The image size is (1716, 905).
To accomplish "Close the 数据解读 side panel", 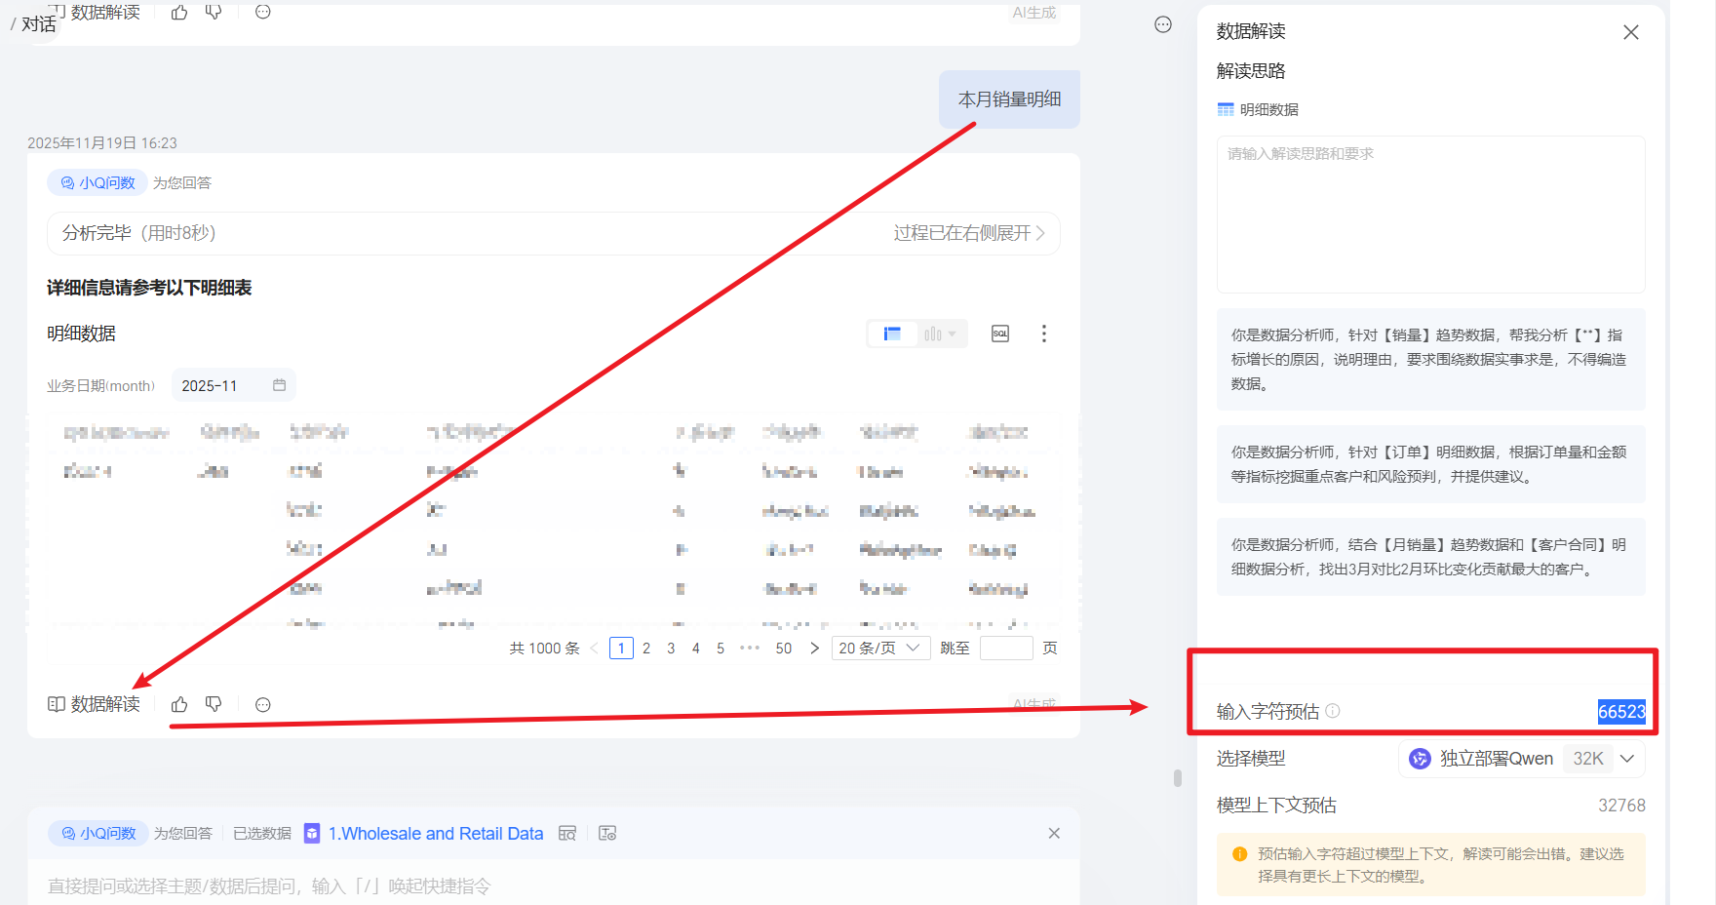I will (x=1630, y=32).
